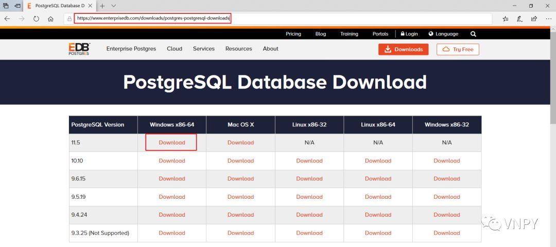Screen dimensions: 556x247
Task: Click the tabs set aside icon
Action: 6,6
